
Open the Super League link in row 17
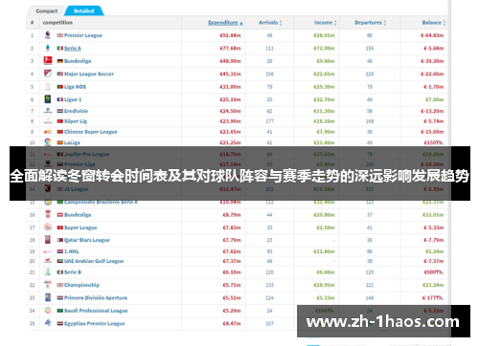click(x=80, y=227)
